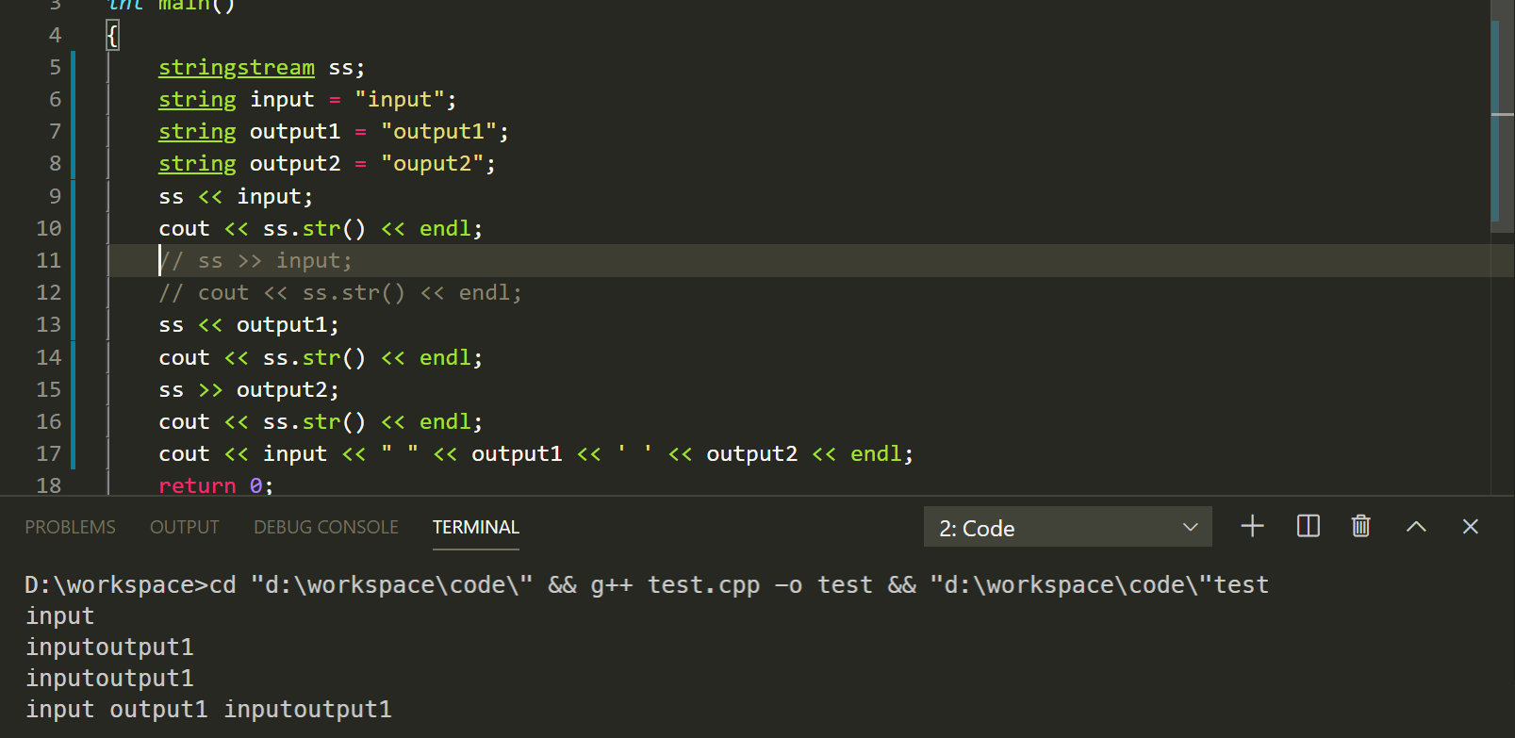Click 'ss >> output2;' on line 15
1515x738 pixels.
[249, 390]
